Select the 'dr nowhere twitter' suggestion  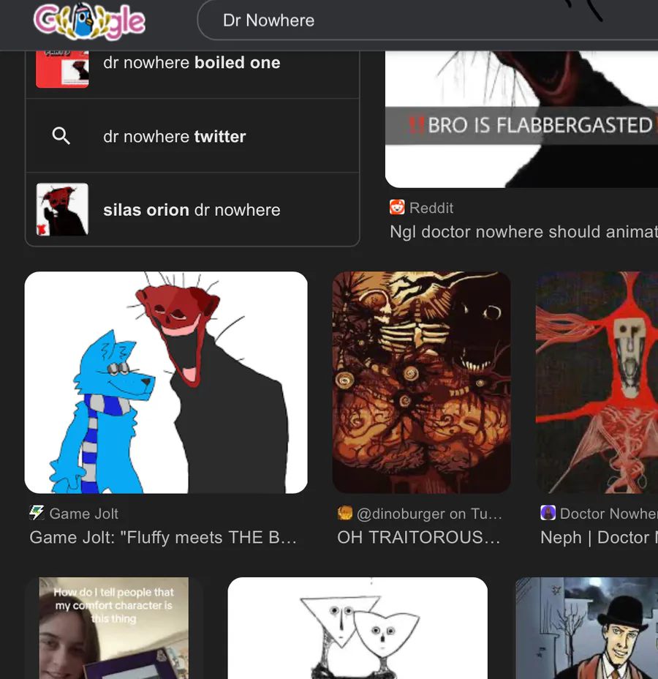click(x=192, y=136)
